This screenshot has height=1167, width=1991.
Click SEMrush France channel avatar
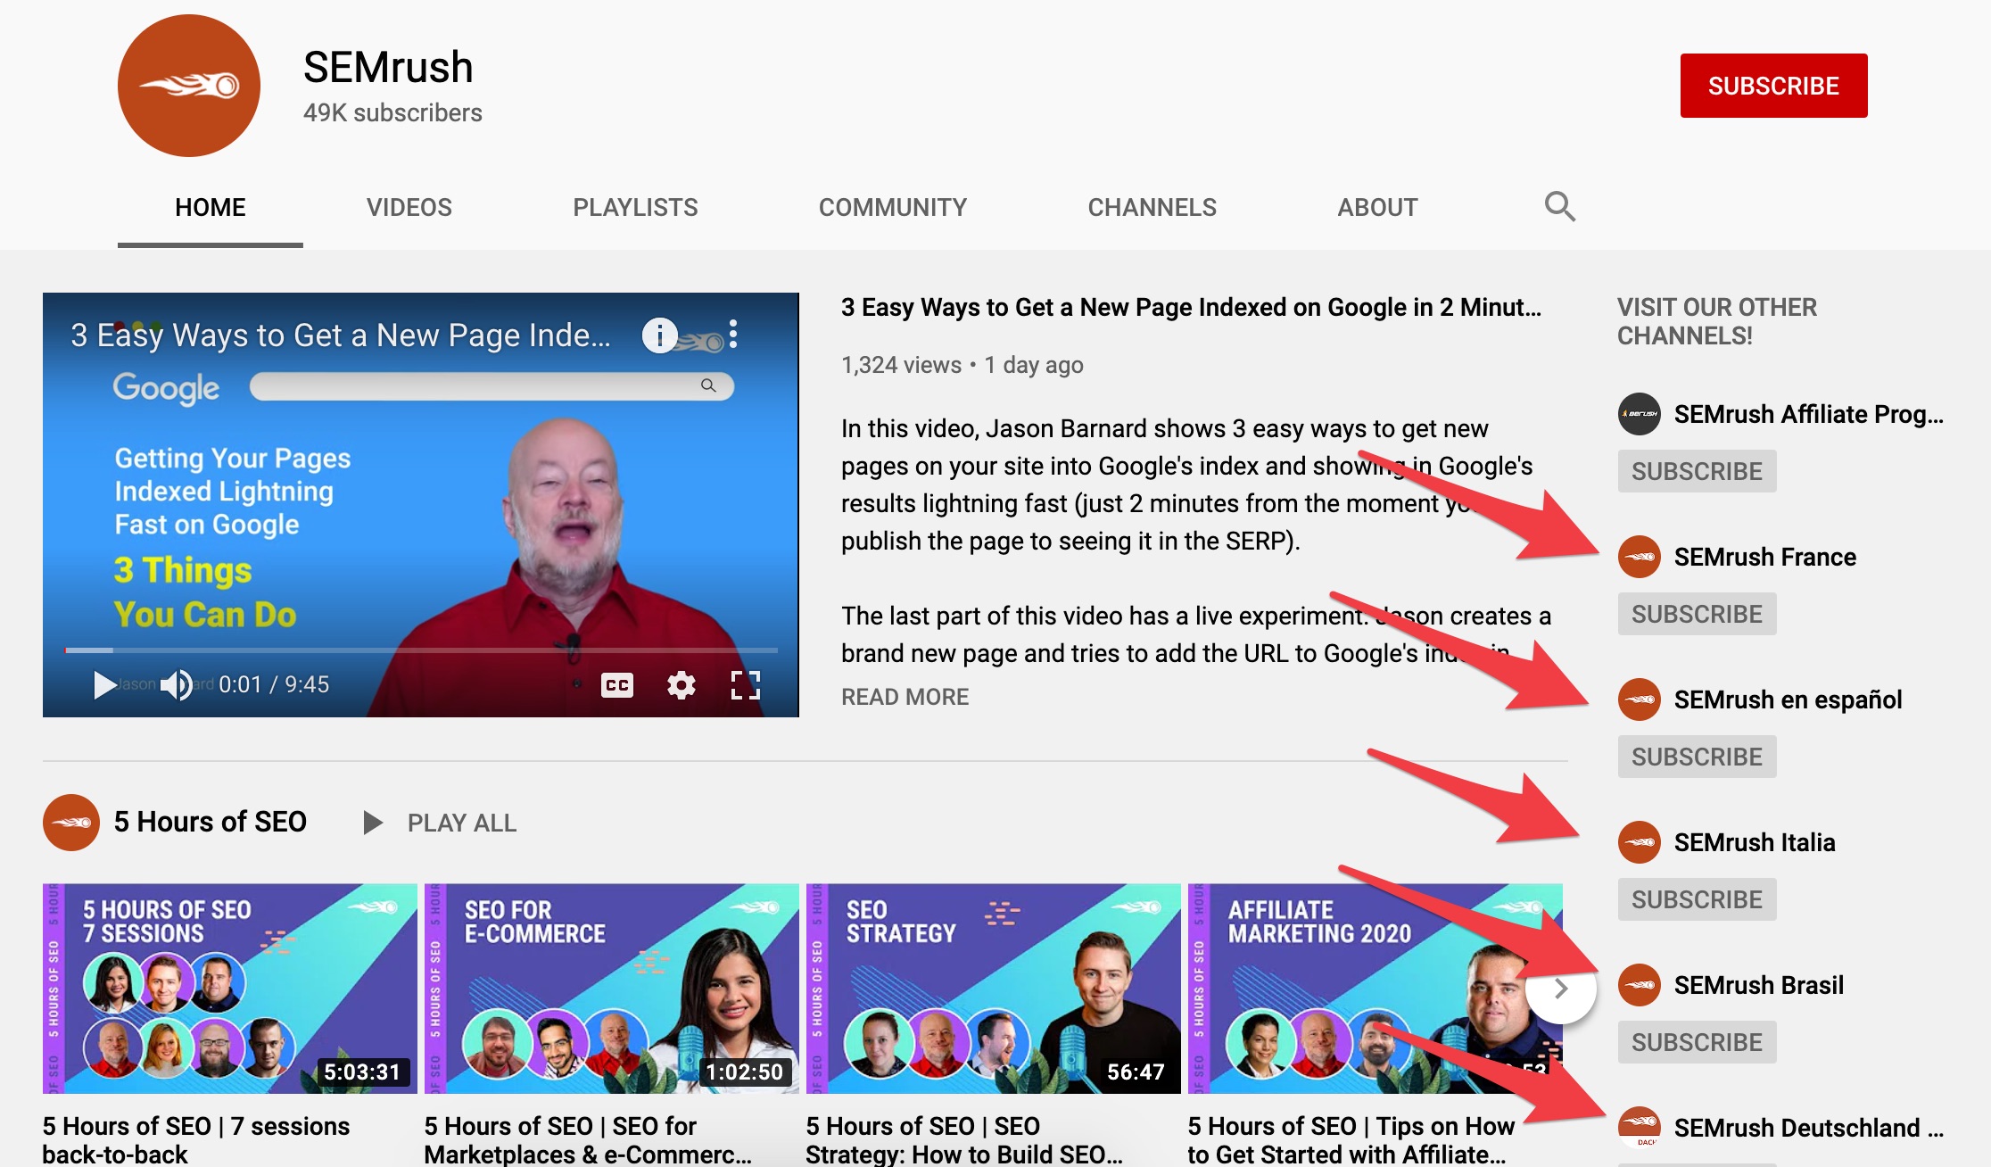(1640, 557)
